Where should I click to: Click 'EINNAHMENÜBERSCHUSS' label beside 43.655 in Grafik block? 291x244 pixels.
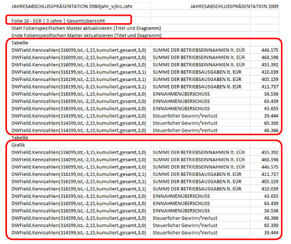click(181, 196)
